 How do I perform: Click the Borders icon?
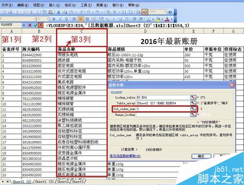[148, 19]
